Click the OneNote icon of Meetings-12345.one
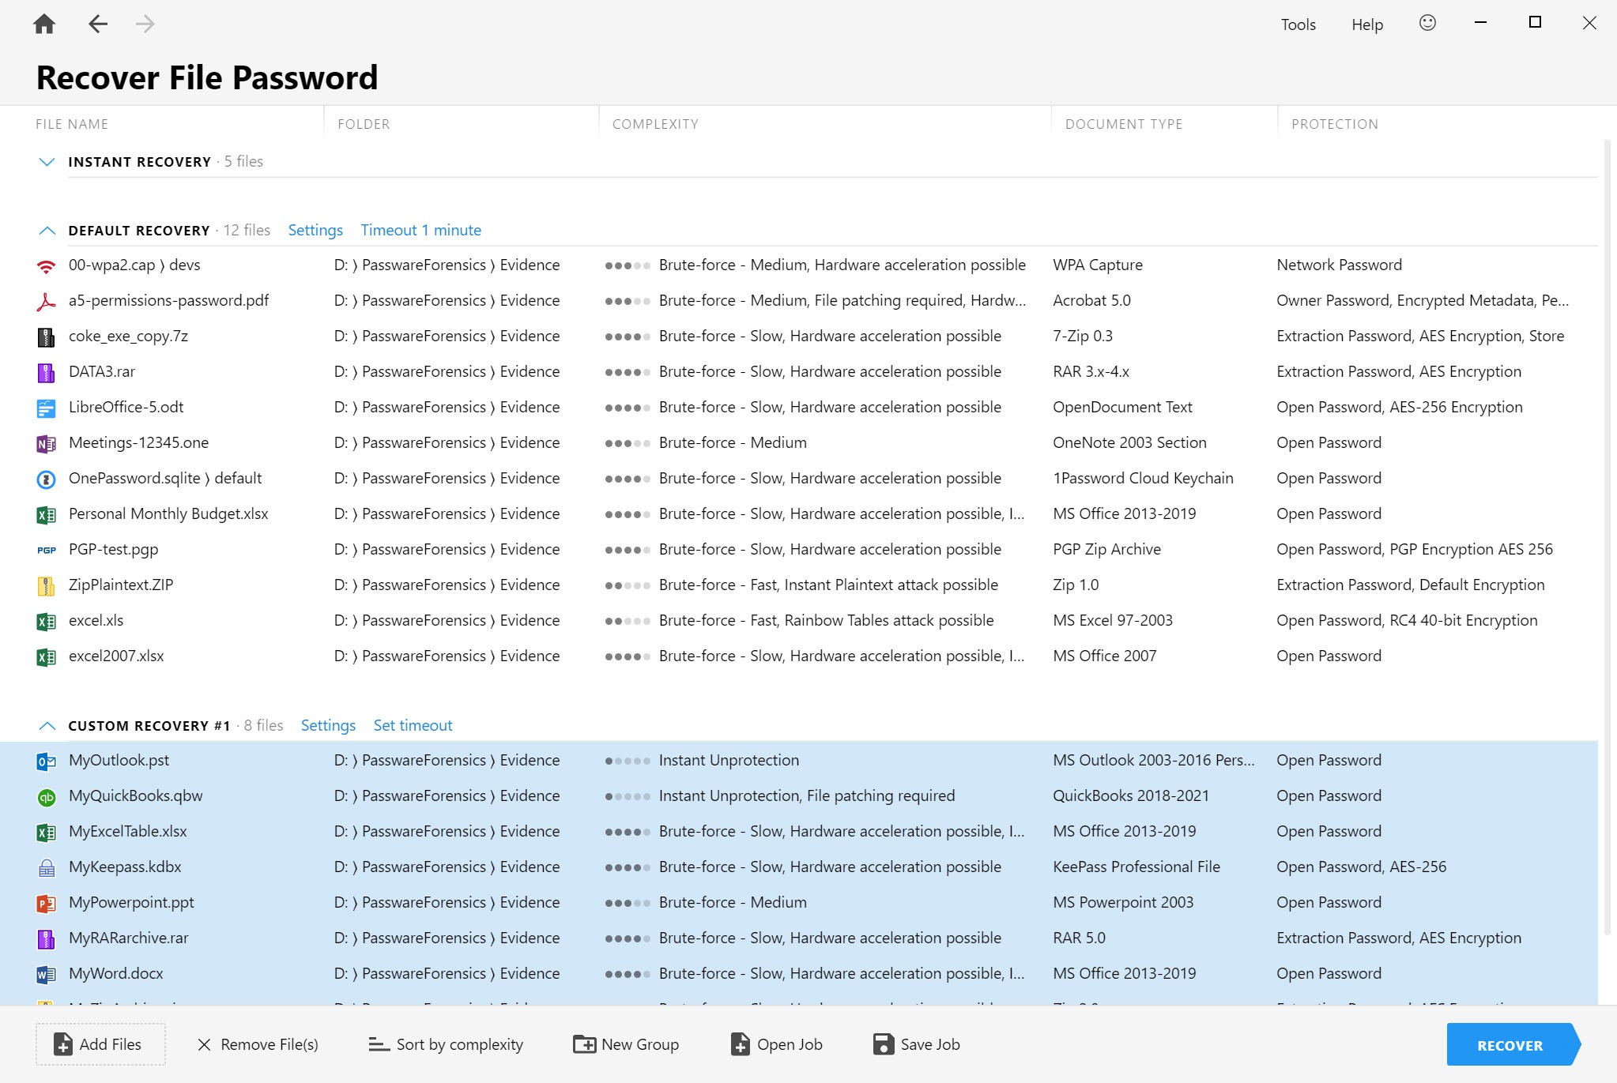This screenshot has height=1083, width=1617. 47,444
